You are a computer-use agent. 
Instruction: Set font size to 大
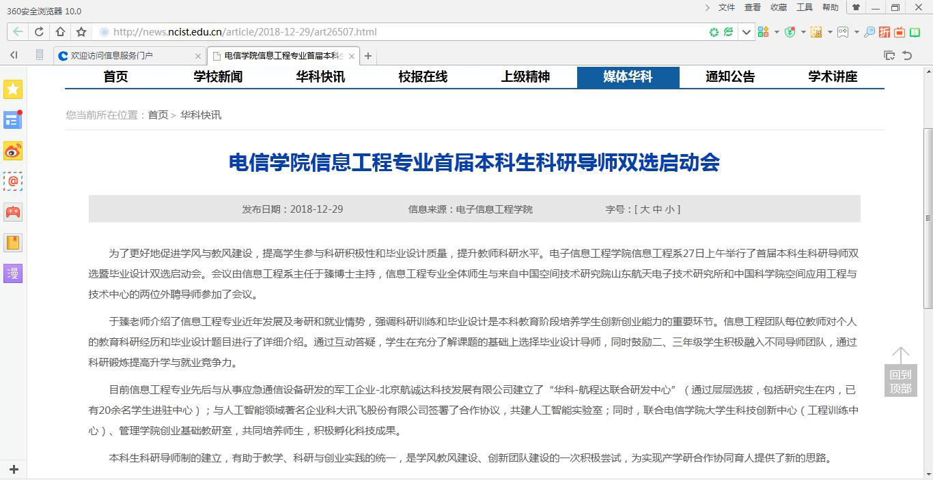coord(644,209)
